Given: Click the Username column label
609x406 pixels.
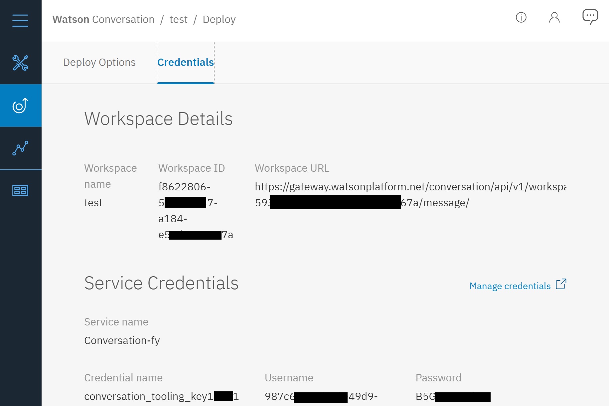Looking at the screenshot, I should [289, 378].
